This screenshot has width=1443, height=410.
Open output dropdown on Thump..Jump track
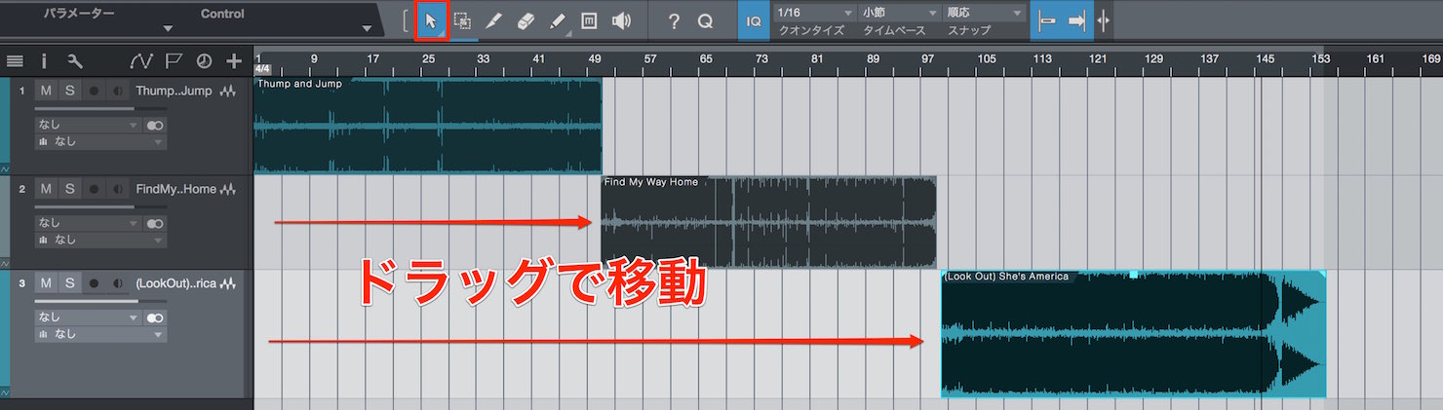click(x=100, y=142)
